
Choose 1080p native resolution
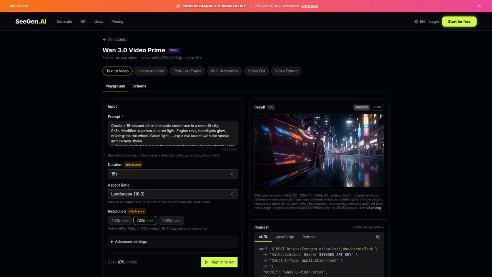[x=171, y=220]
